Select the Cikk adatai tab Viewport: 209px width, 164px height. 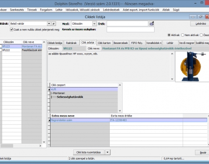(x=88, y=43)
